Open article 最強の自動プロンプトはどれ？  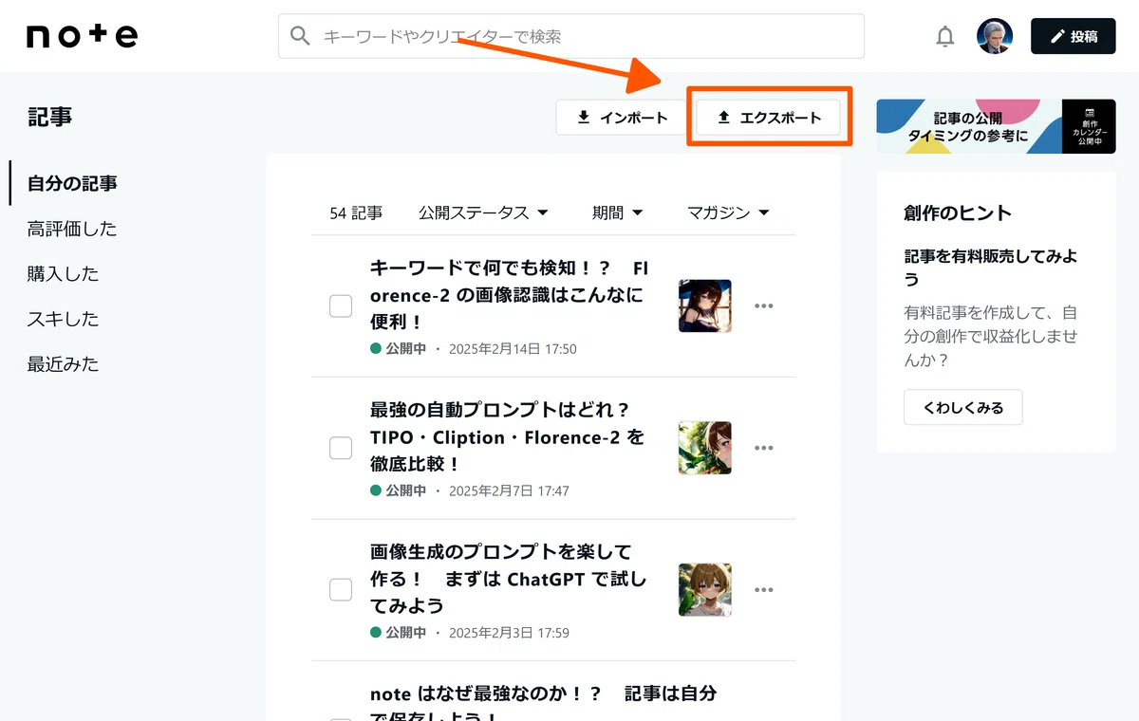pos(507,437)
